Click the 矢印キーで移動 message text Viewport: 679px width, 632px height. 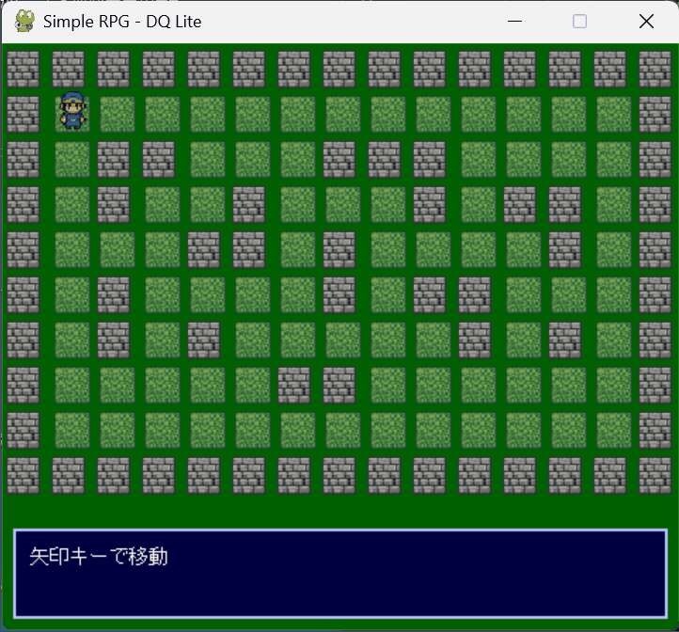click(99, 557)
